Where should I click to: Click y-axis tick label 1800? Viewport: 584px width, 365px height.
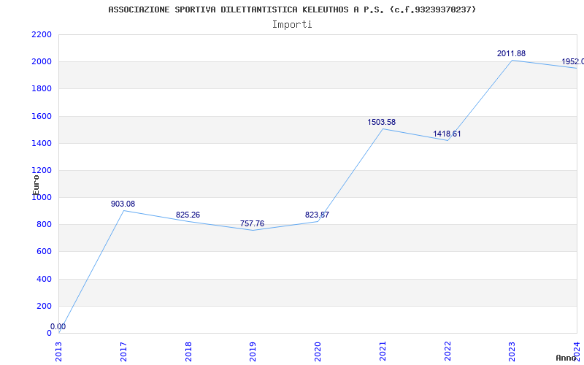(x=42, y=89)
